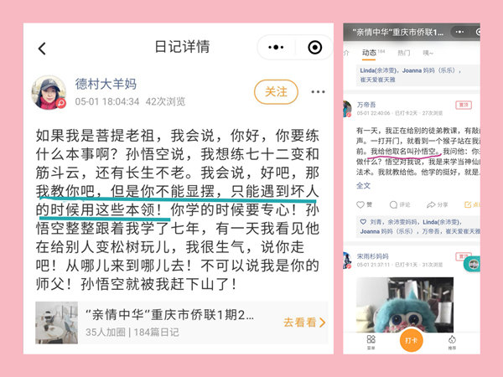Open the 菜单 grid icon at bottom
Screen dimensions: 503x377
point(371,339)
